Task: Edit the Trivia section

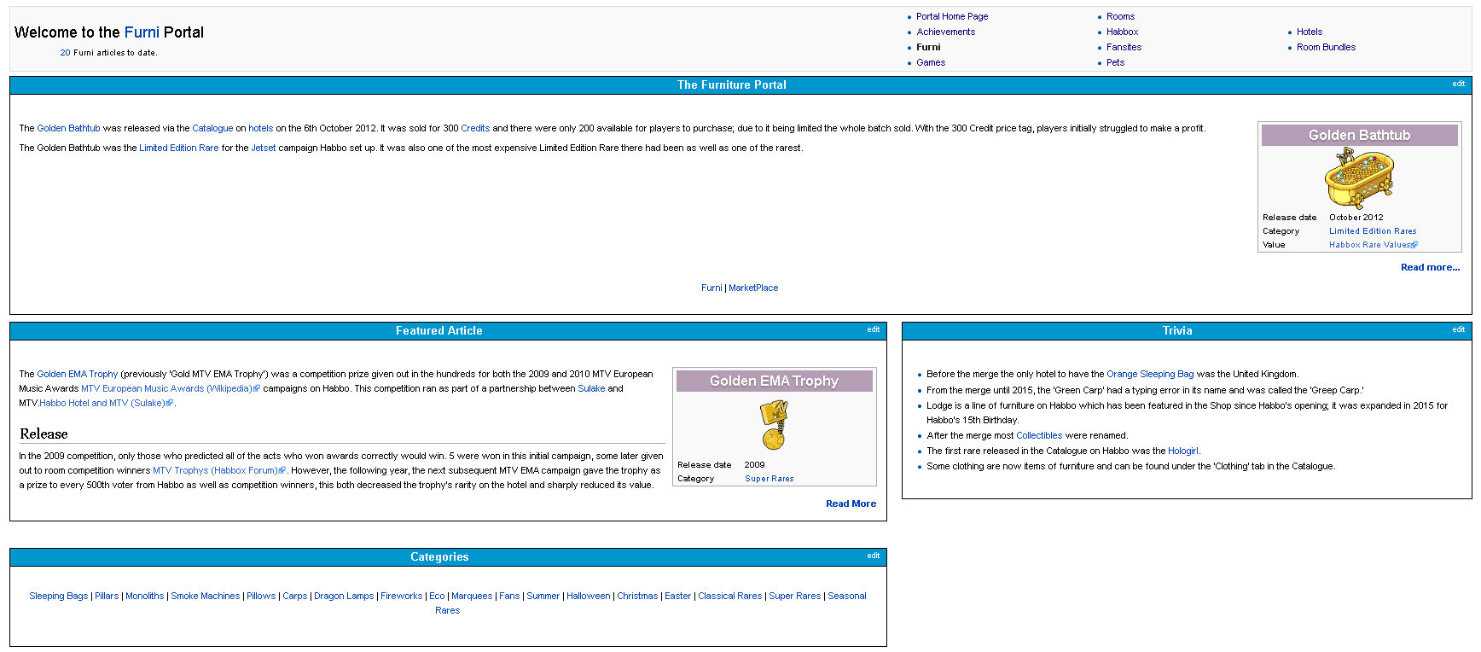Action: pyautogui.click(x=1458, y=329)
